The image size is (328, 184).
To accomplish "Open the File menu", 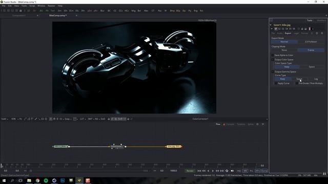I will click(x=4, y=6).
